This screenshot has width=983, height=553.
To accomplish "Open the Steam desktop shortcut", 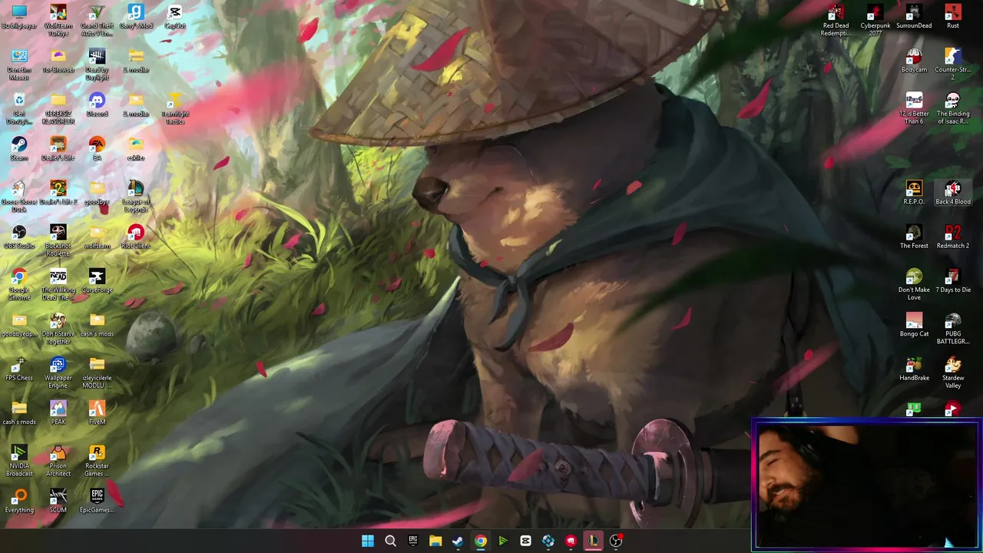I will pyautogui.click(x=19, y=149).
